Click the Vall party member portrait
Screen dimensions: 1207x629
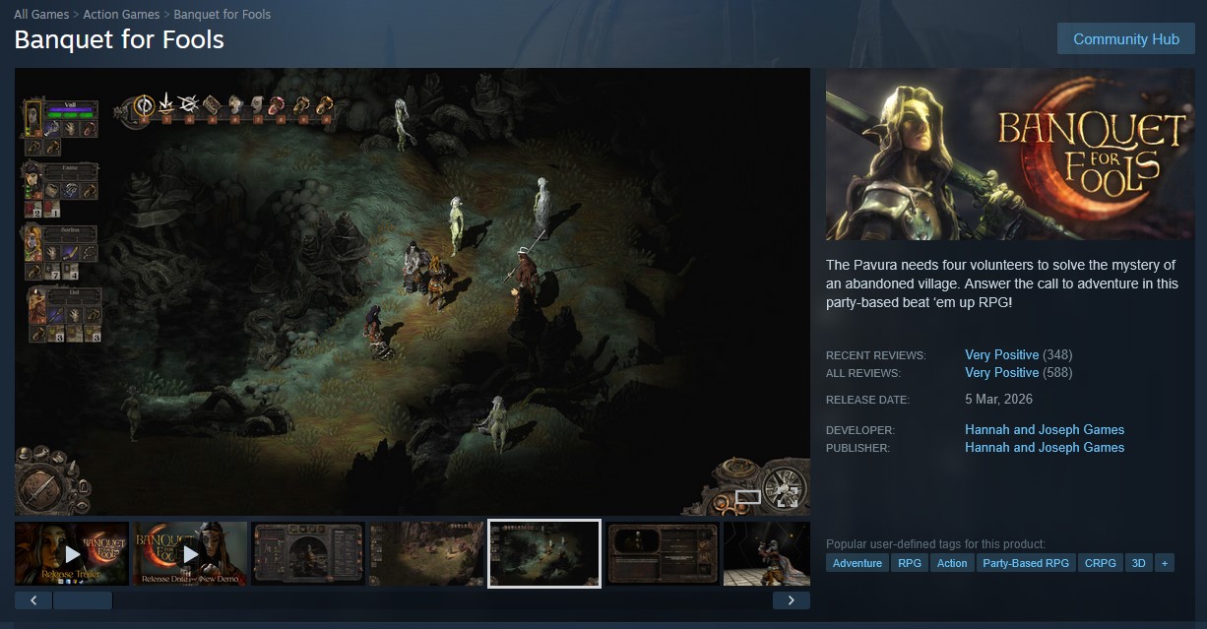[33, 119]
